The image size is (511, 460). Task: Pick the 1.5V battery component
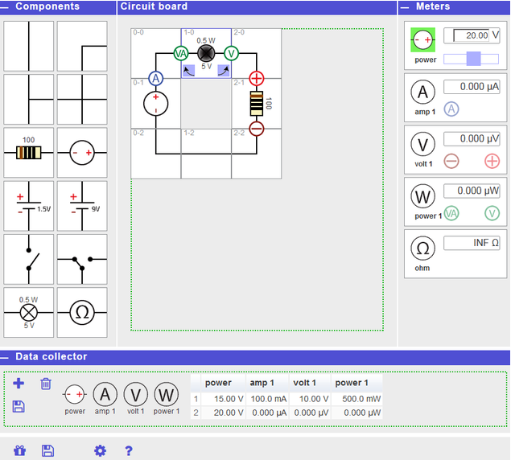pyautogui.click(x=29, y=207)
